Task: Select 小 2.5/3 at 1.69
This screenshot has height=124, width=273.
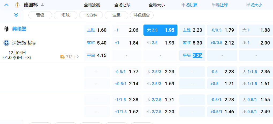Action: point(160,84)
